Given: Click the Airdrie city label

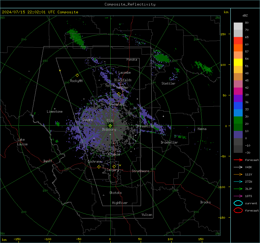Looking at the screenshot, I should 114,154.
